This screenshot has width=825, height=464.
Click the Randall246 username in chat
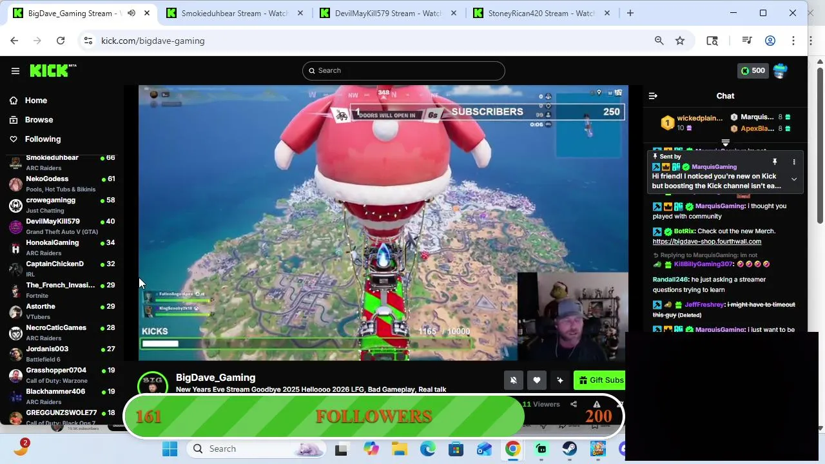click(670, 280)
